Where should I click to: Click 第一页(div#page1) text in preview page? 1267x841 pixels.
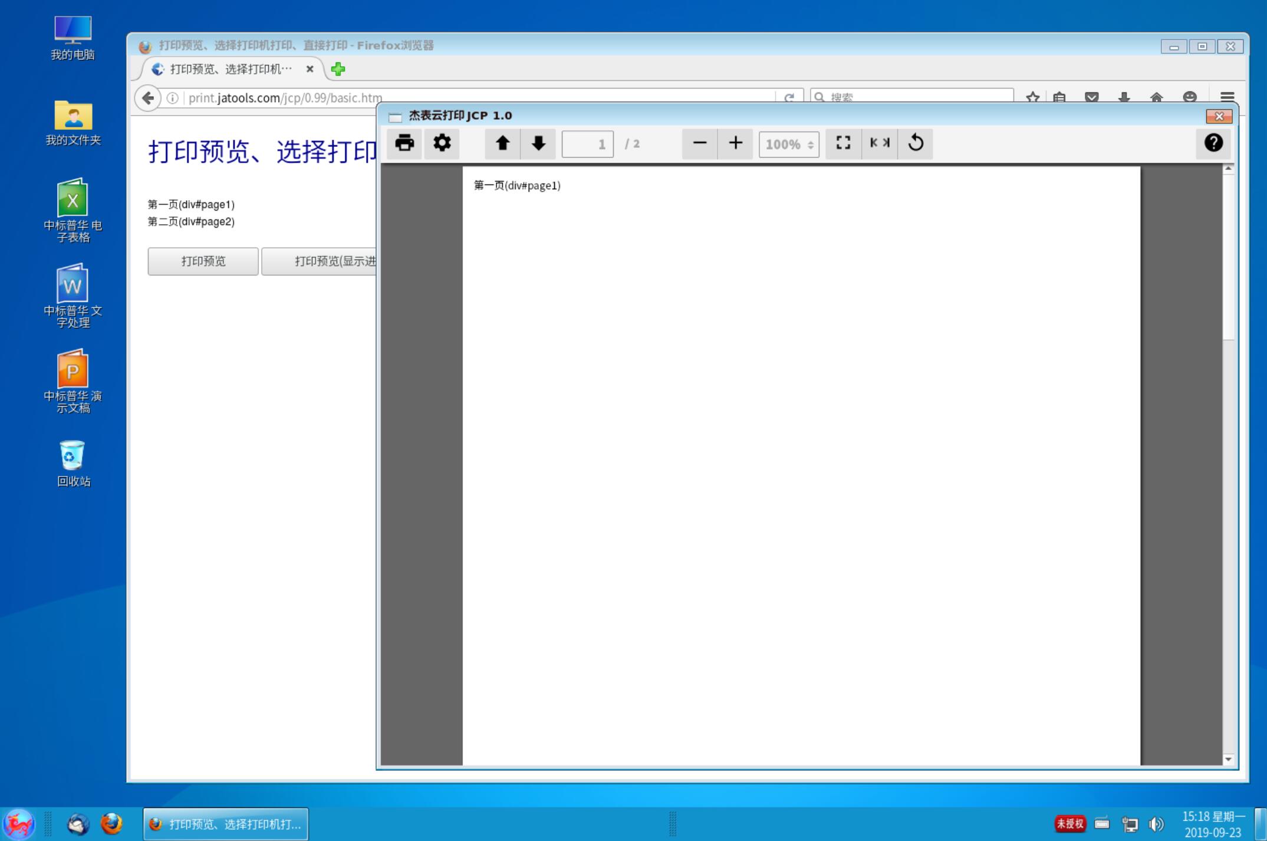point(517,185)
